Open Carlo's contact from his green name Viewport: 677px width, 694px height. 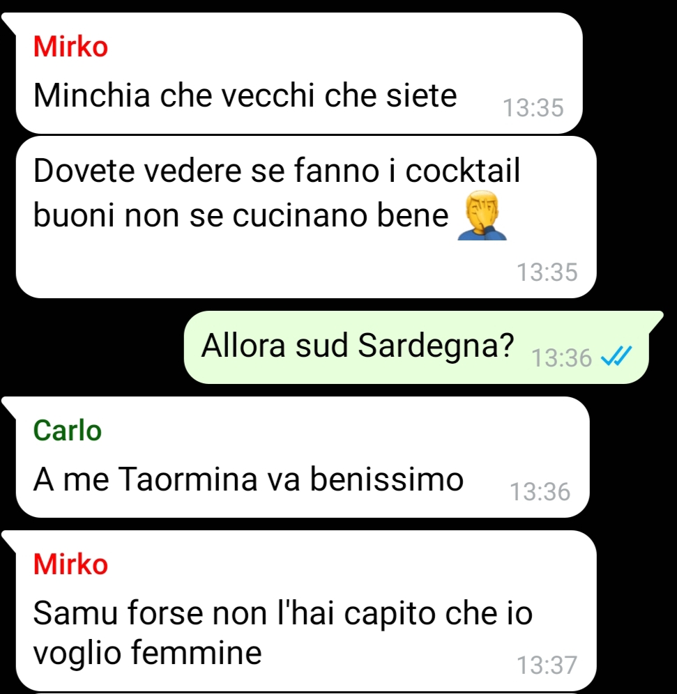tap(68, 430)
